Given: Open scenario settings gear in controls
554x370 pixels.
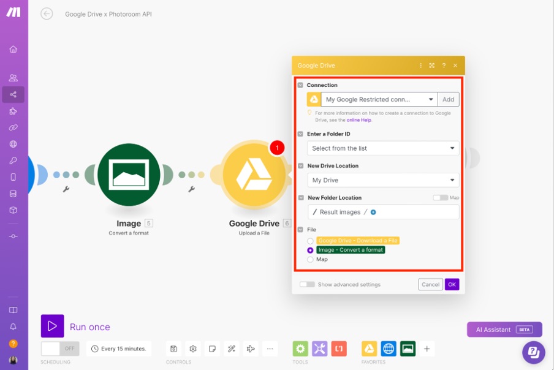Looking at the screenshot, I should point(193,349).
